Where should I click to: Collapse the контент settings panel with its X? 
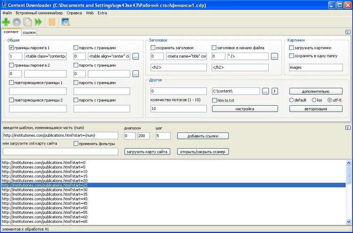[x=348, y=31]
